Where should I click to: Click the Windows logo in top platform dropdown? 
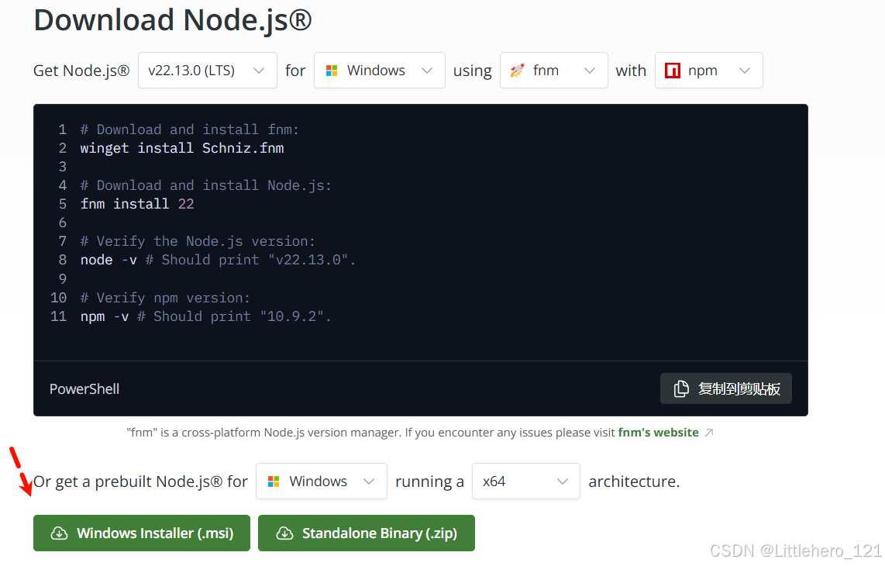[332, 71]
